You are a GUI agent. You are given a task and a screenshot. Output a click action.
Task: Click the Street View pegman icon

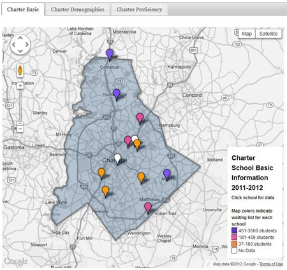(x=20, y=71)
